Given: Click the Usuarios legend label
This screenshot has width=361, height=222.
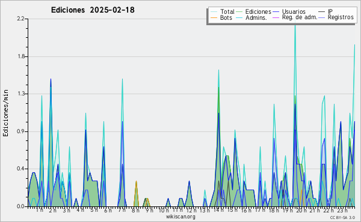Looking at the screenshot, I should tap(294, 11).
